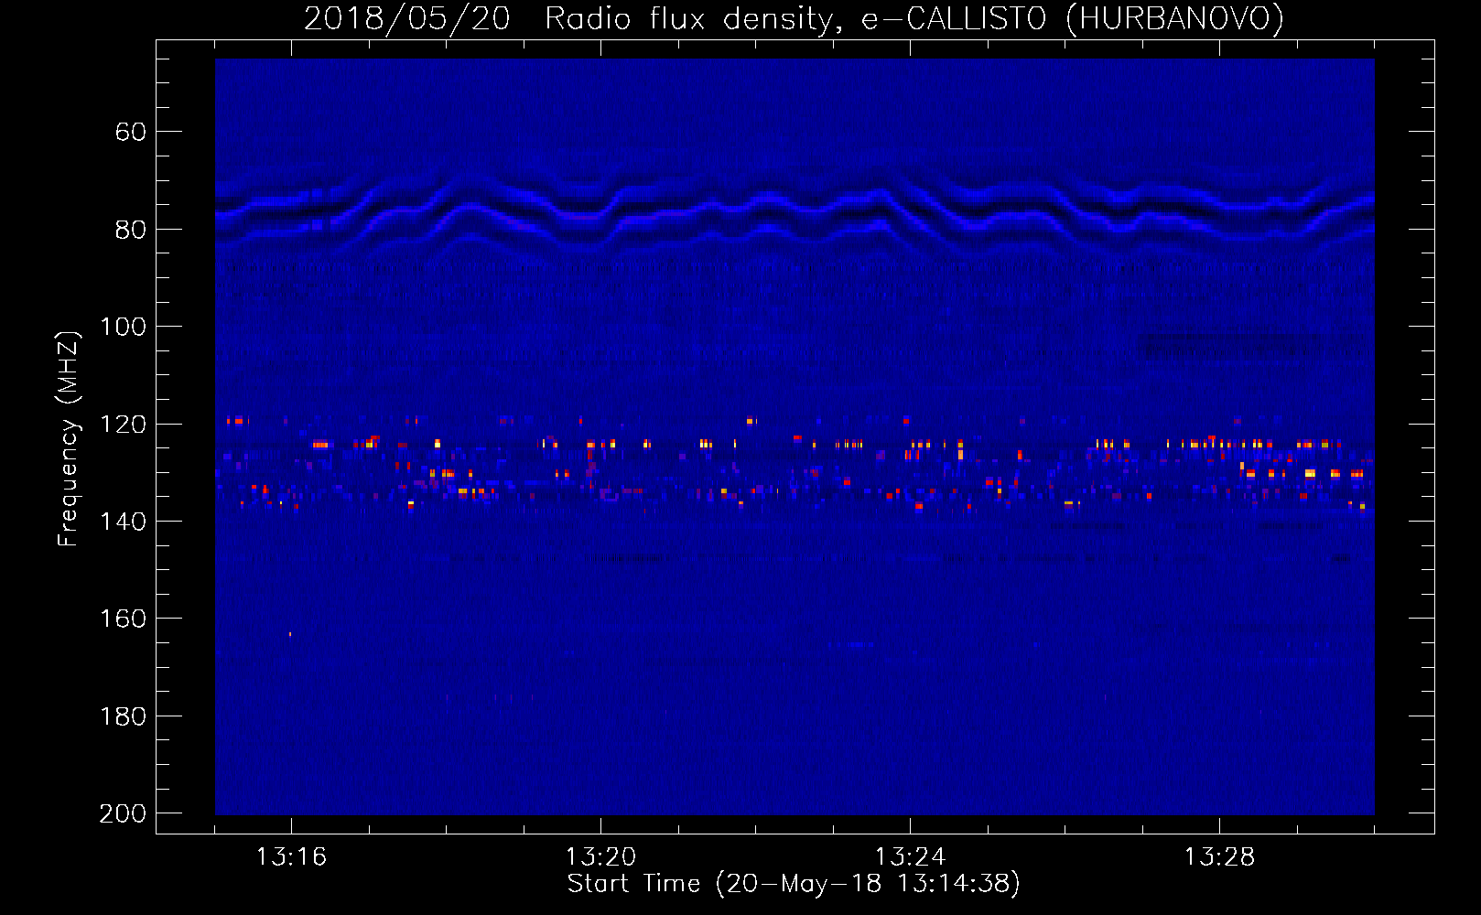1481x915 pixels.
Task: Click the plot title mentioning e-CALLISTO (HURBANOVO)
Action: click(794, 19)
